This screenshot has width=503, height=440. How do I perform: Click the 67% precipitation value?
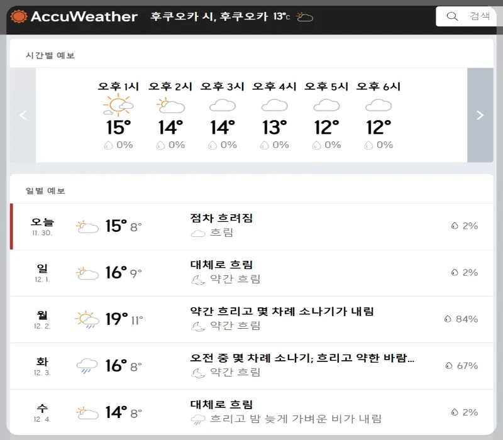467,366
